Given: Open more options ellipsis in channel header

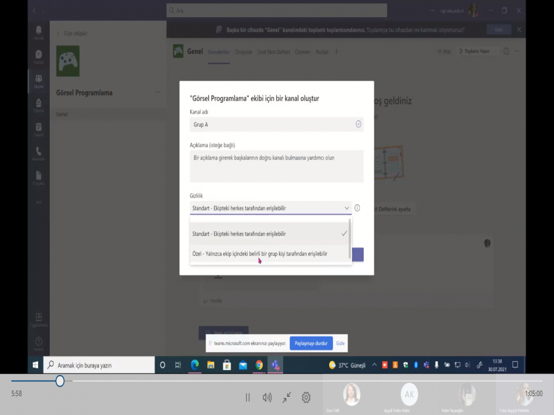Looking at the screenshot, I should (x=517, y=51).
